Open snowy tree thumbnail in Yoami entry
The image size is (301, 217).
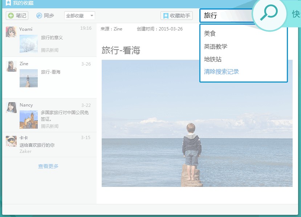point(29,44)
